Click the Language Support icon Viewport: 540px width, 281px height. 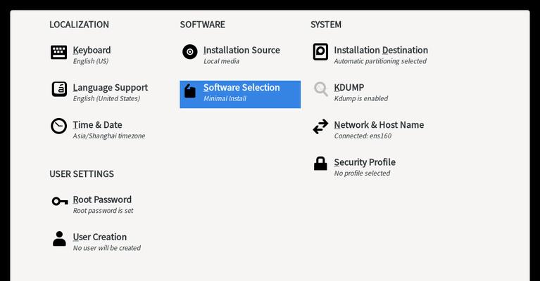tap(59, 89)
